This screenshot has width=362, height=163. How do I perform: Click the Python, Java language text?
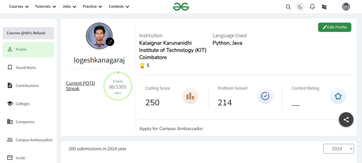[x=227, y=43]
